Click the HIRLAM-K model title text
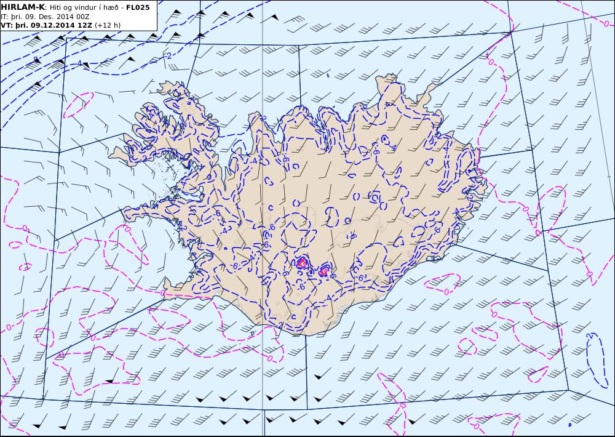The height and width of the screenshot is (437, 615). coord(23,7)
